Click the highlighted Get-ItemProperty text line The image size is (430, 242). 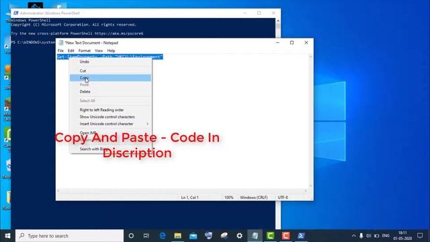click(110, 56)
